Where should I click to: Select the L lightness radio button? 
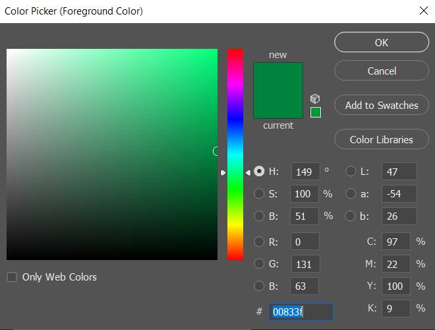point(351,172)
